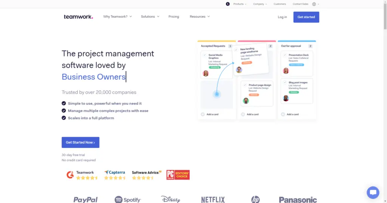Screen dimensions: 387x203
Task: Mark Product page design card as complete
Action: click(x=245, y=85)
